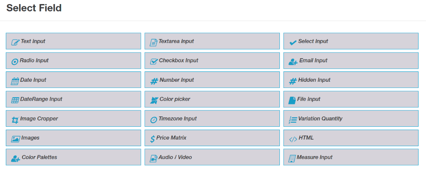Click the picture icon beside Images
This screenshot has width=426, height=173.
point(16,139)
